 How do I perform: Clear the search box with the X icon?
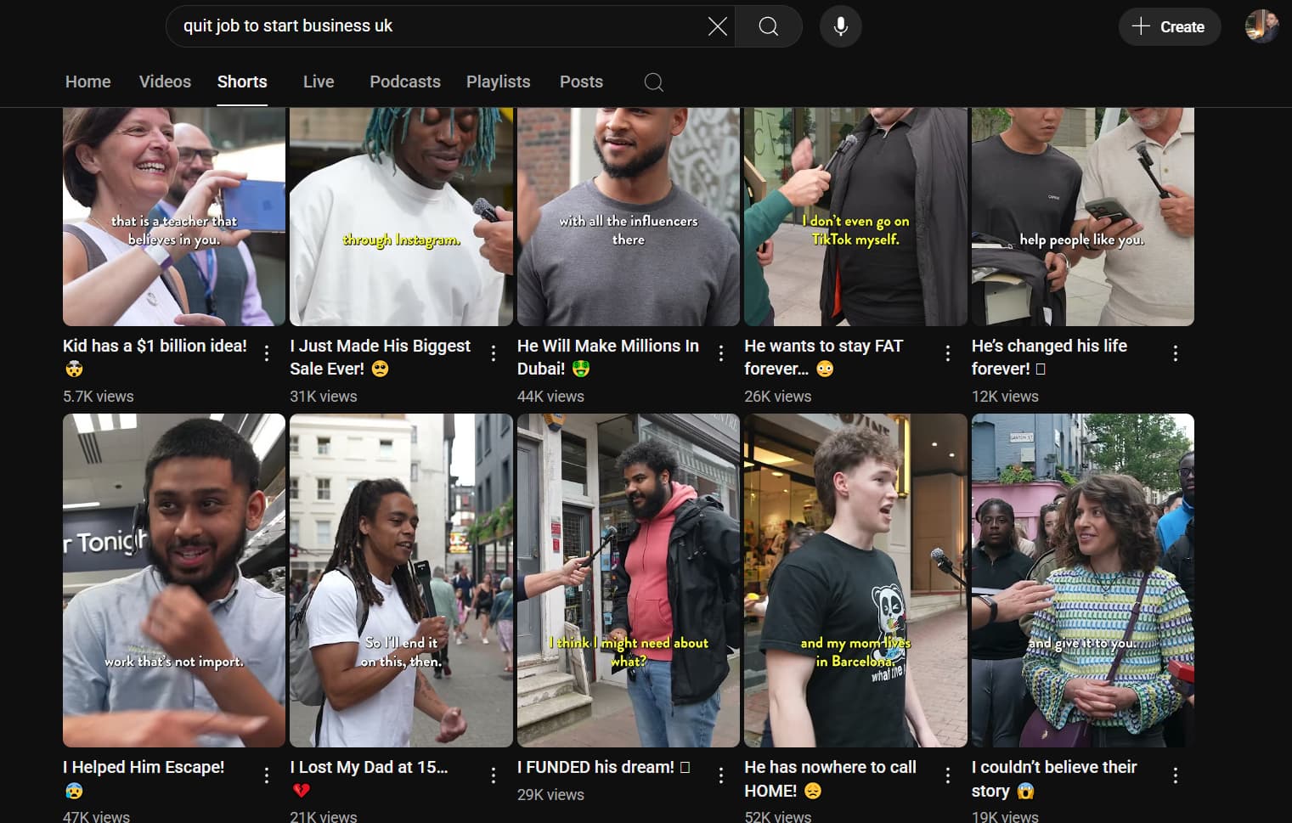tap(718, 26)
